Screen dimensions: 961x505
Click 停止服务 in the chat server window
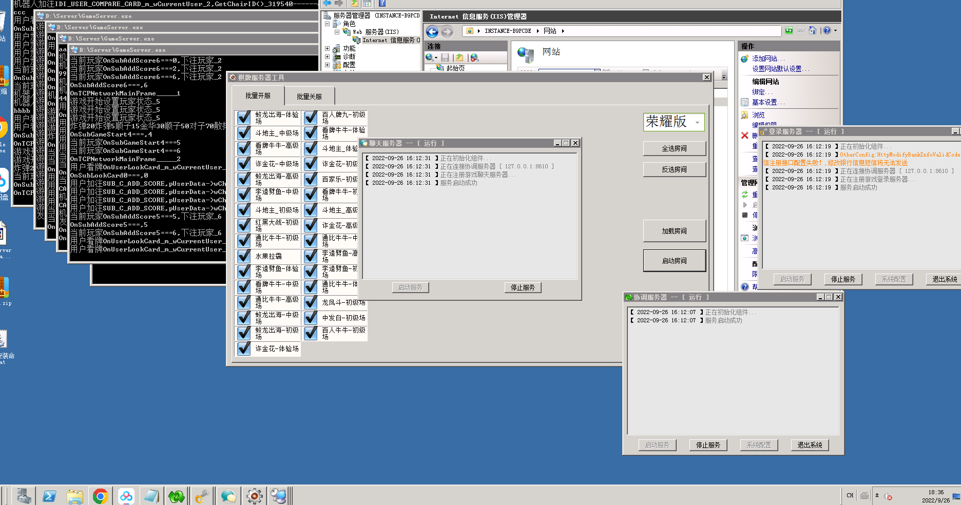(523, 288)
